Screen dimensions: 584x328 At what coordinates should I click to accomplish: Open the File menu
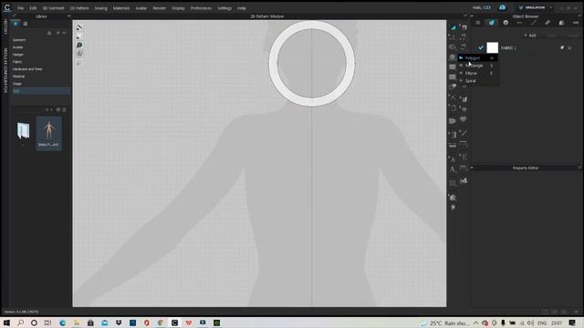point(20,8)
